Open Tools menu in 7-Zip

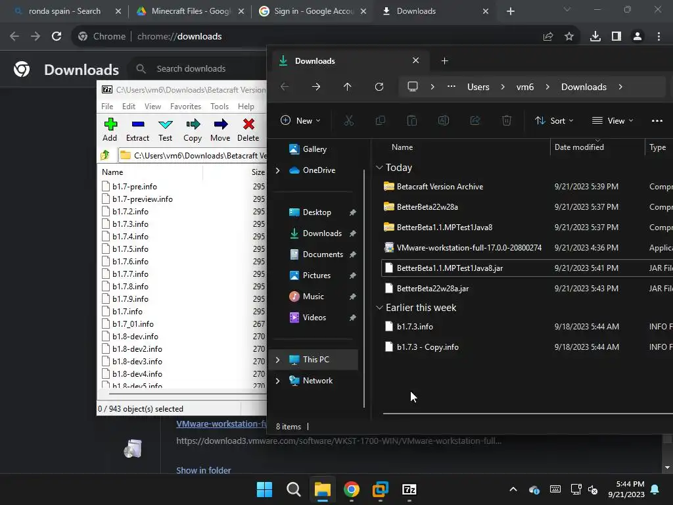[x=220, y=107]
